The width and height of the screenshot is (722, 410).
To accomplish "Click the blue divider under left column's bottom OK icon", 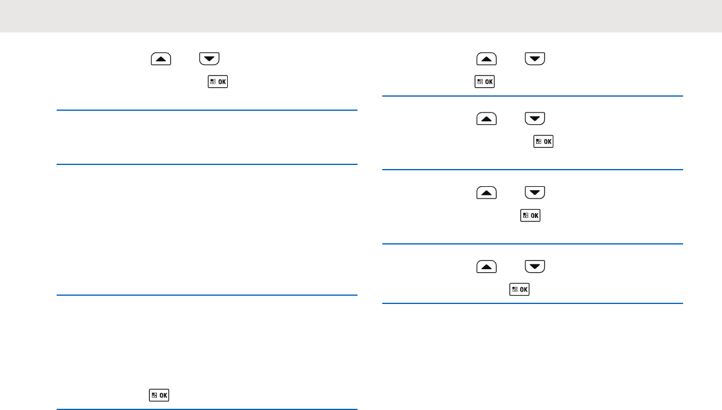I will coord(207,409).
